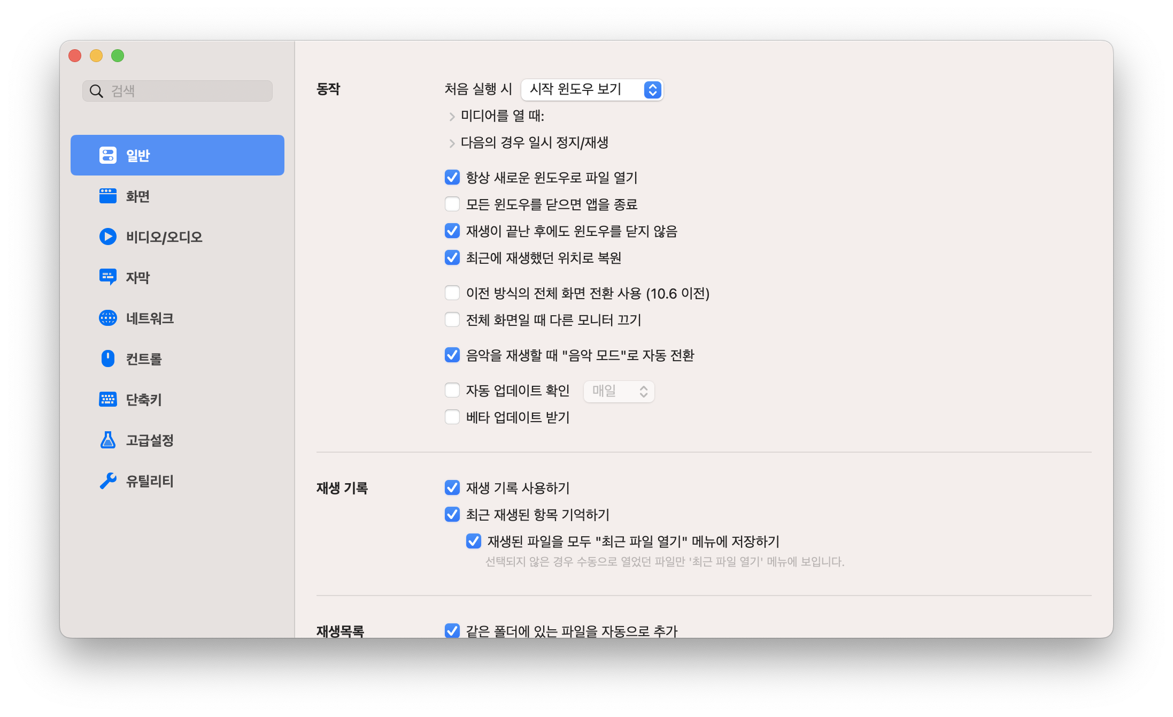Open the 시작 윈도우 보기 dropdown
This screenshot has height=717, width=1173.
pos(592,89)
